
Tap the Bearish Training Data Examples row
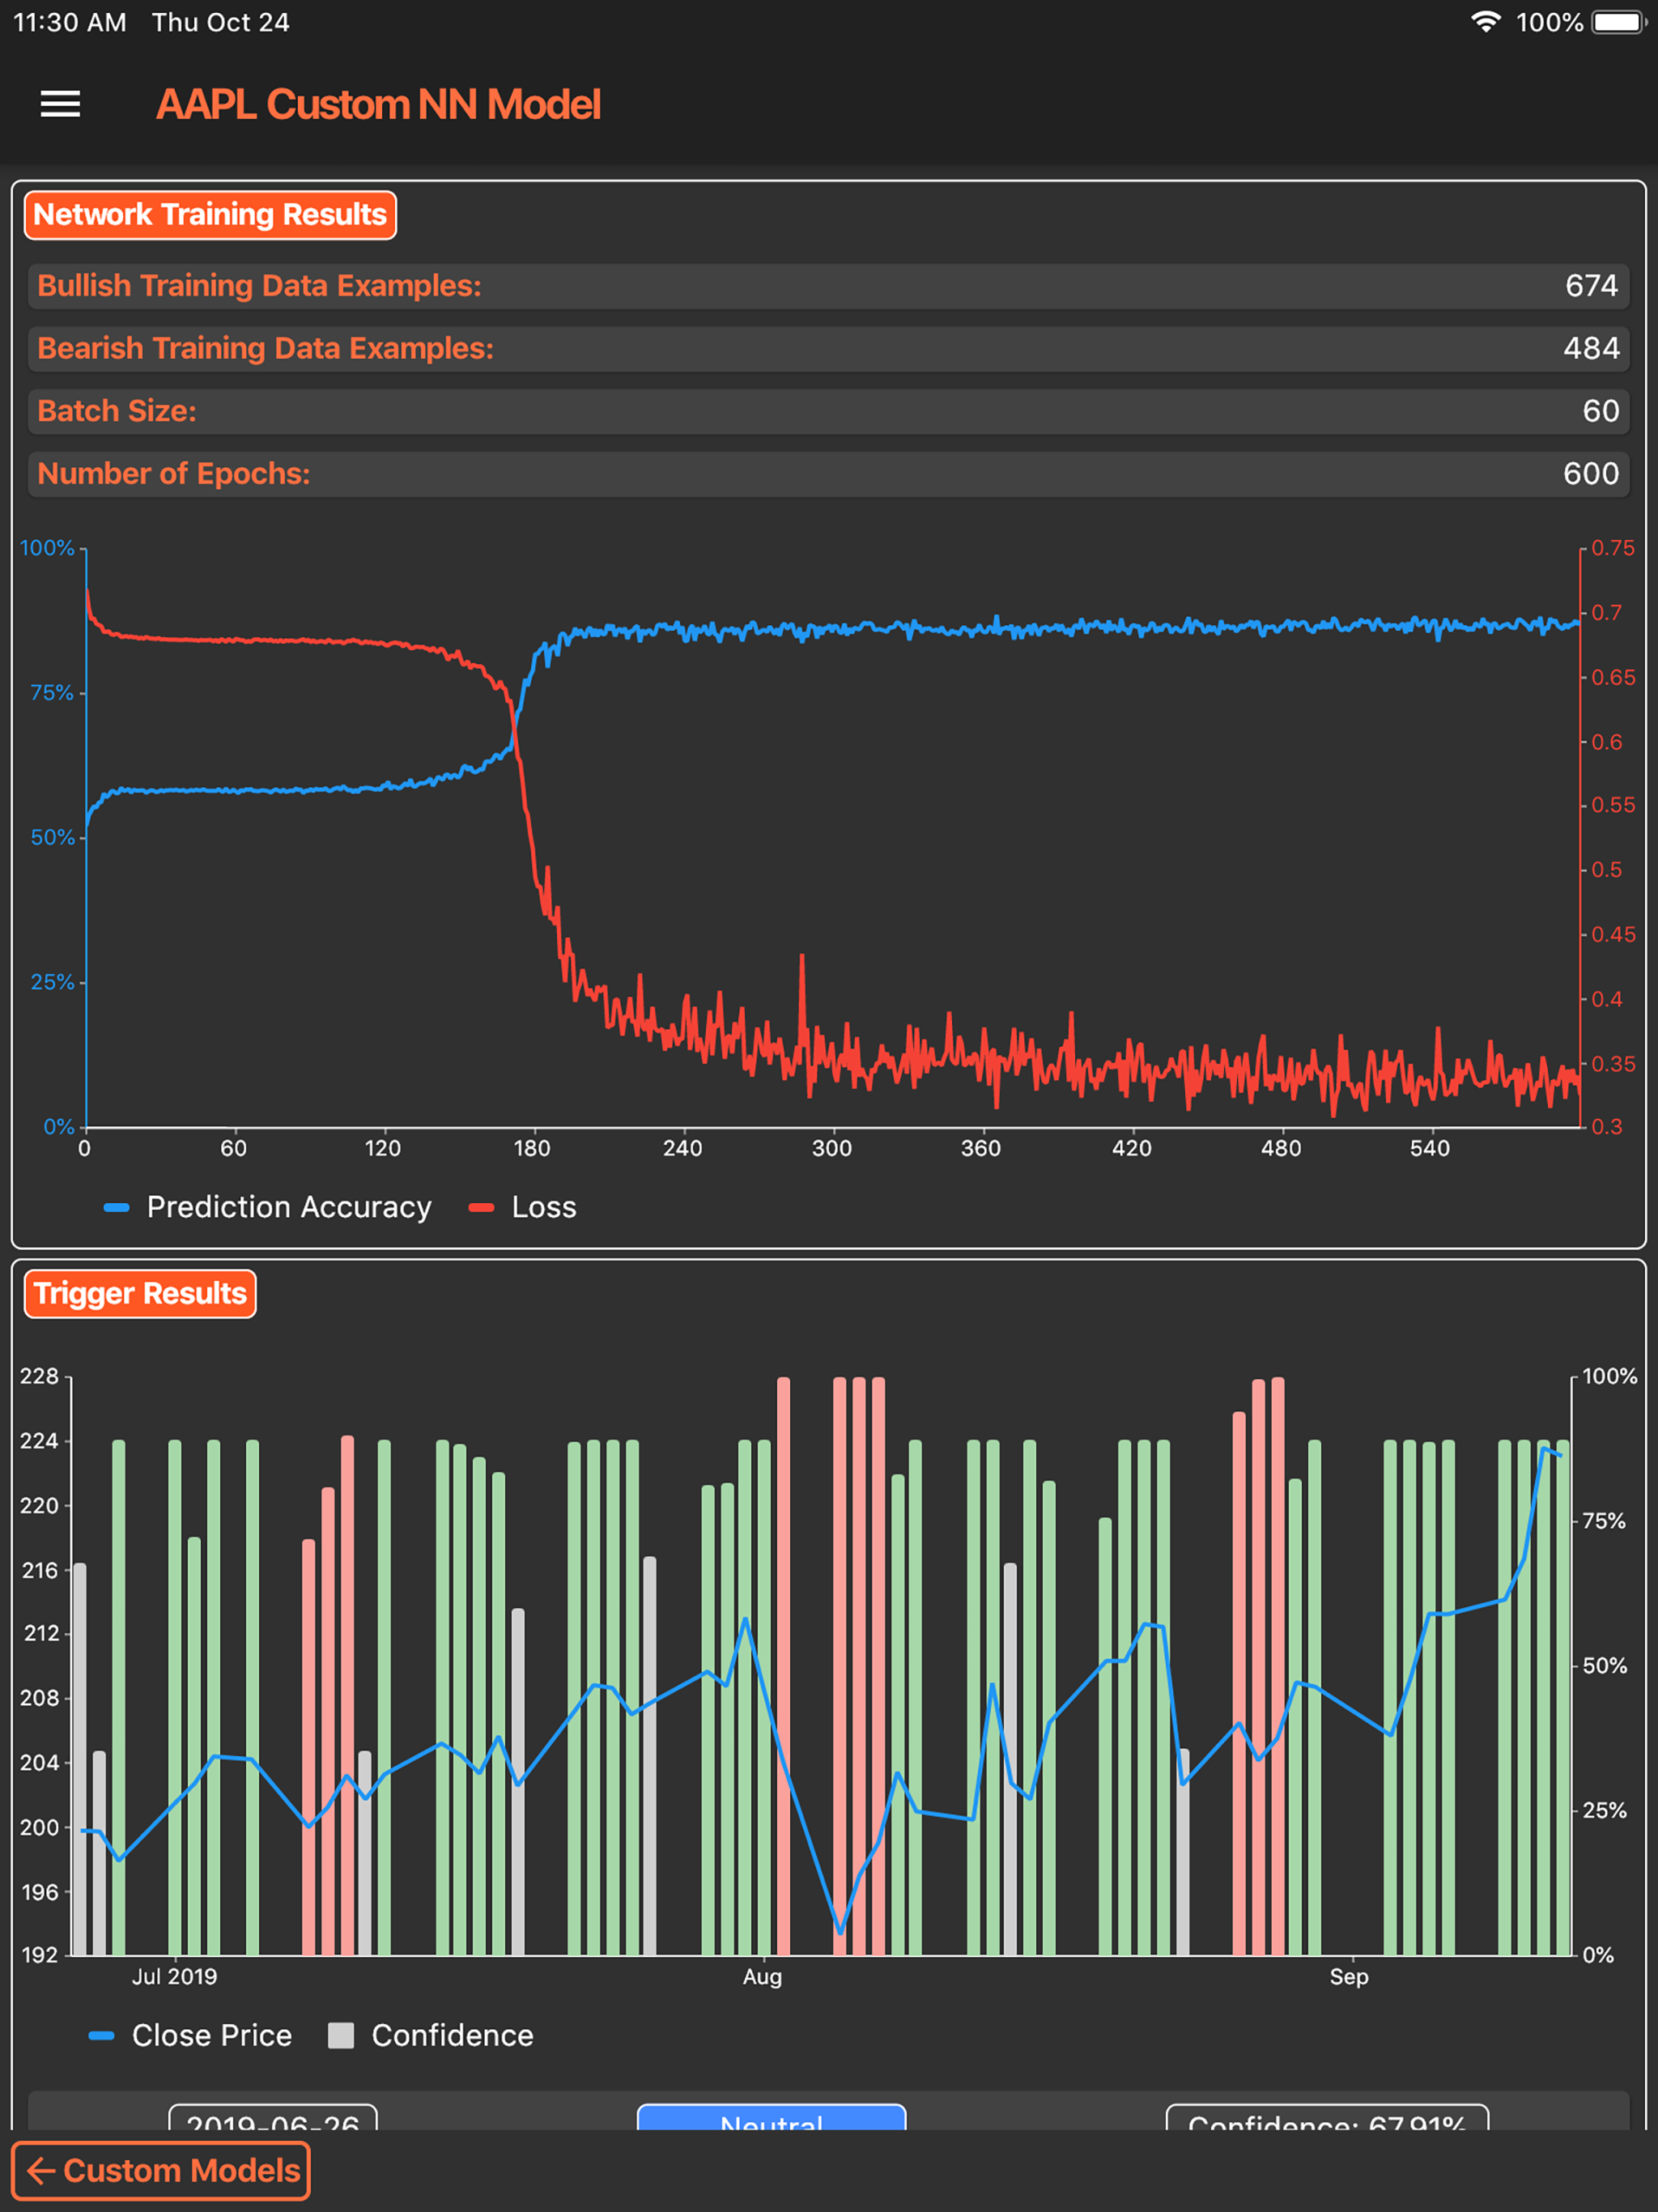click(x=828, y=349)
